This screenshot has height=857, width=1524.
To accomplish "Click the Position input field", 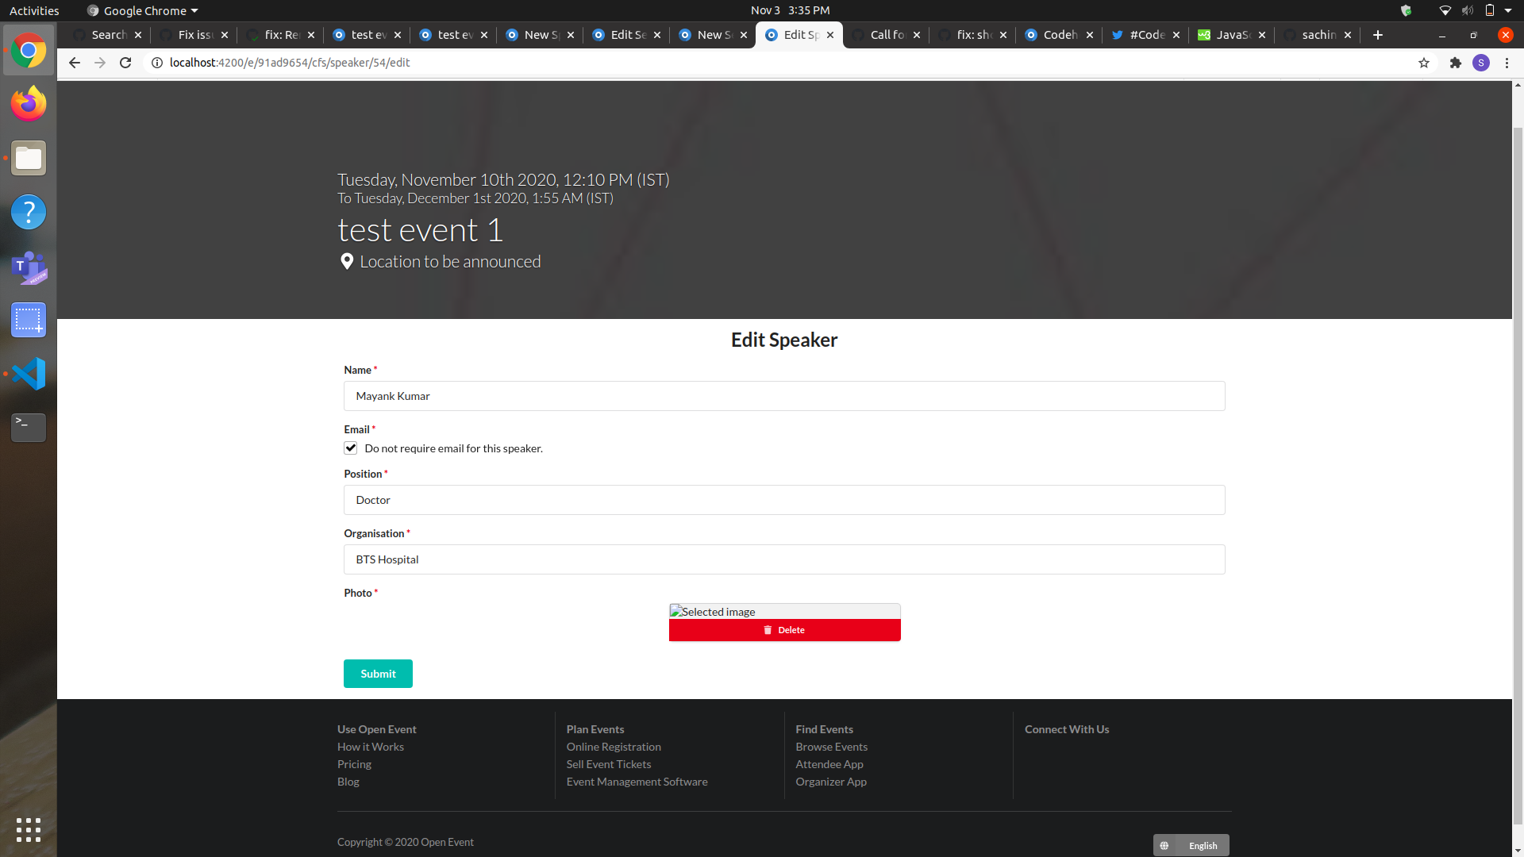I will (784, 500).
